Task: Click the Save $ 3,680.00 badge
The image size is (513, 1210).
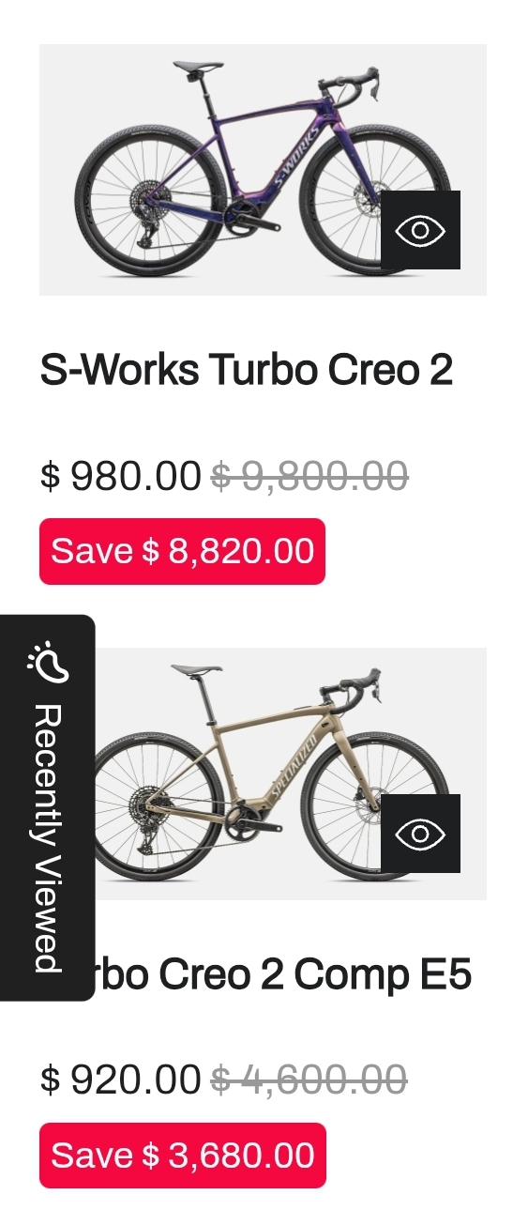Action: 182,1156
